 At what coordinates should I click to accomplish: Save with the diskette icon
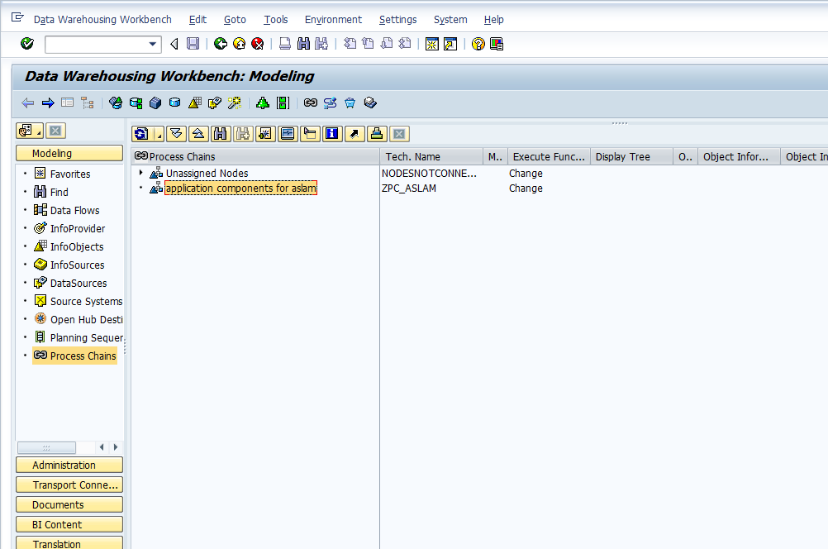[193, 43]
